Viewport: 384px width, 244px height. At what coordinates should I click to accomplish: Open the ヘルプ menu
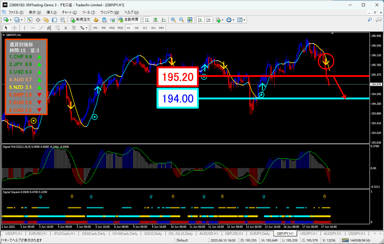pos(132,12)
